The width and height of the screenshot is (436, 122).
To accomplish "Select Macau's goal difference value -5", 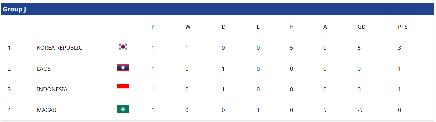I will 360,110.
